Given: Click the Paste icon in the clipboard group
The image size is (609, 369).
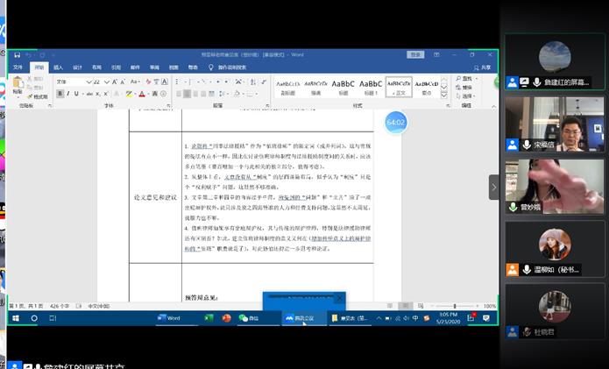Looking at the screenshot, I should [x=18, y=86].
